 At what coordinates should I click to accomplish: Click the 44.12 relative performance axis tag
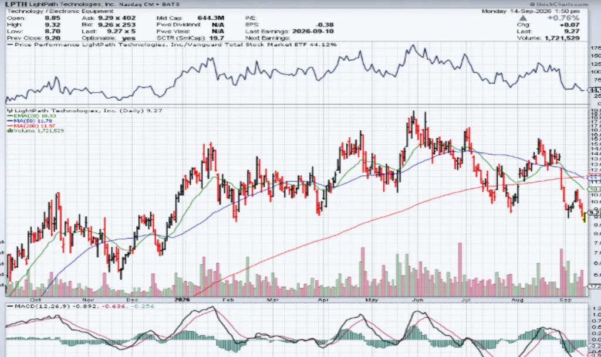[595, 90]
